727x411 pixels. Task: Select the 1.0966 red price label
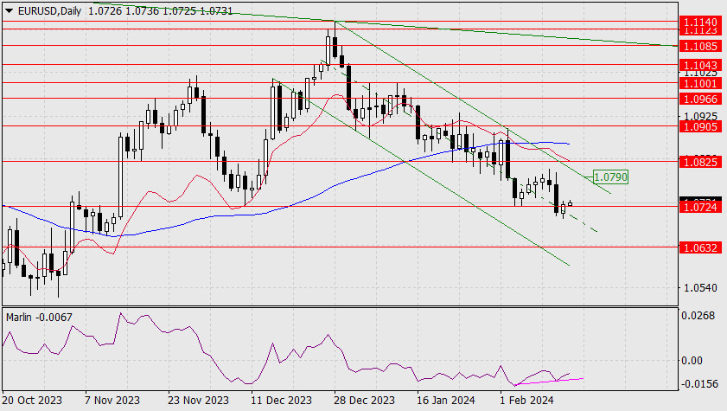pyautogui.click(x=700, y=99)
